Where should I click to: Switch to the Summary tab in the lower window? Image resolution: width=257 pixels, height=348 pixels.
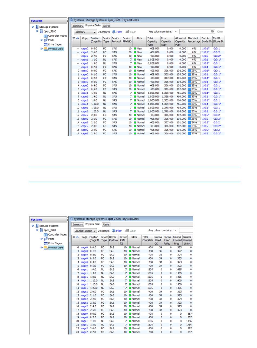click(78, 225)
